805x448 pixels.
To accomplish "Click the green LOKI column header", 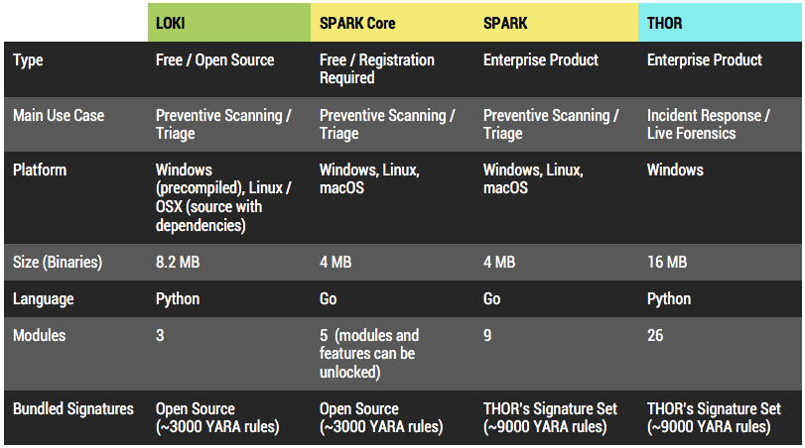I will [172, 23].
